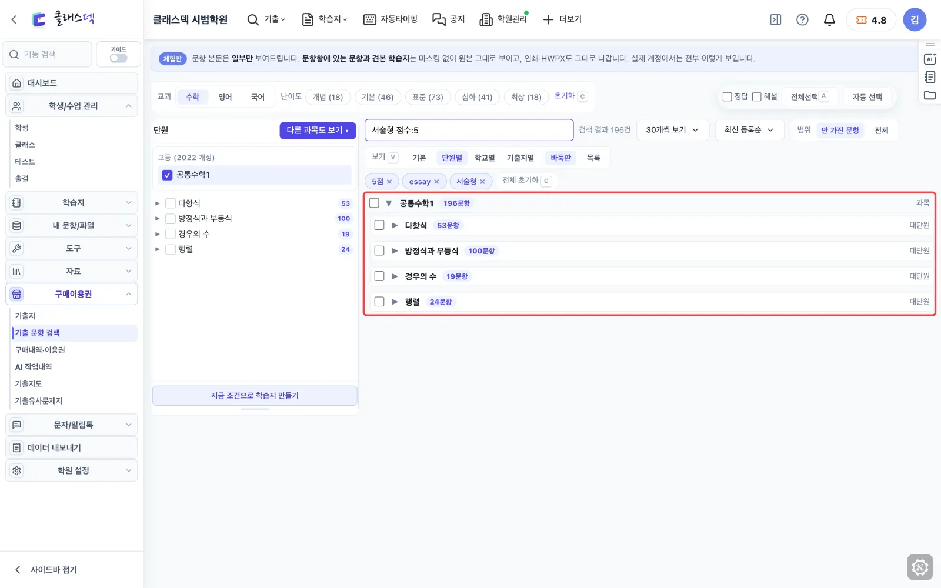Uncheck 공통수학1 in the unit panel
941x588 pixels.
click(167, 175)
